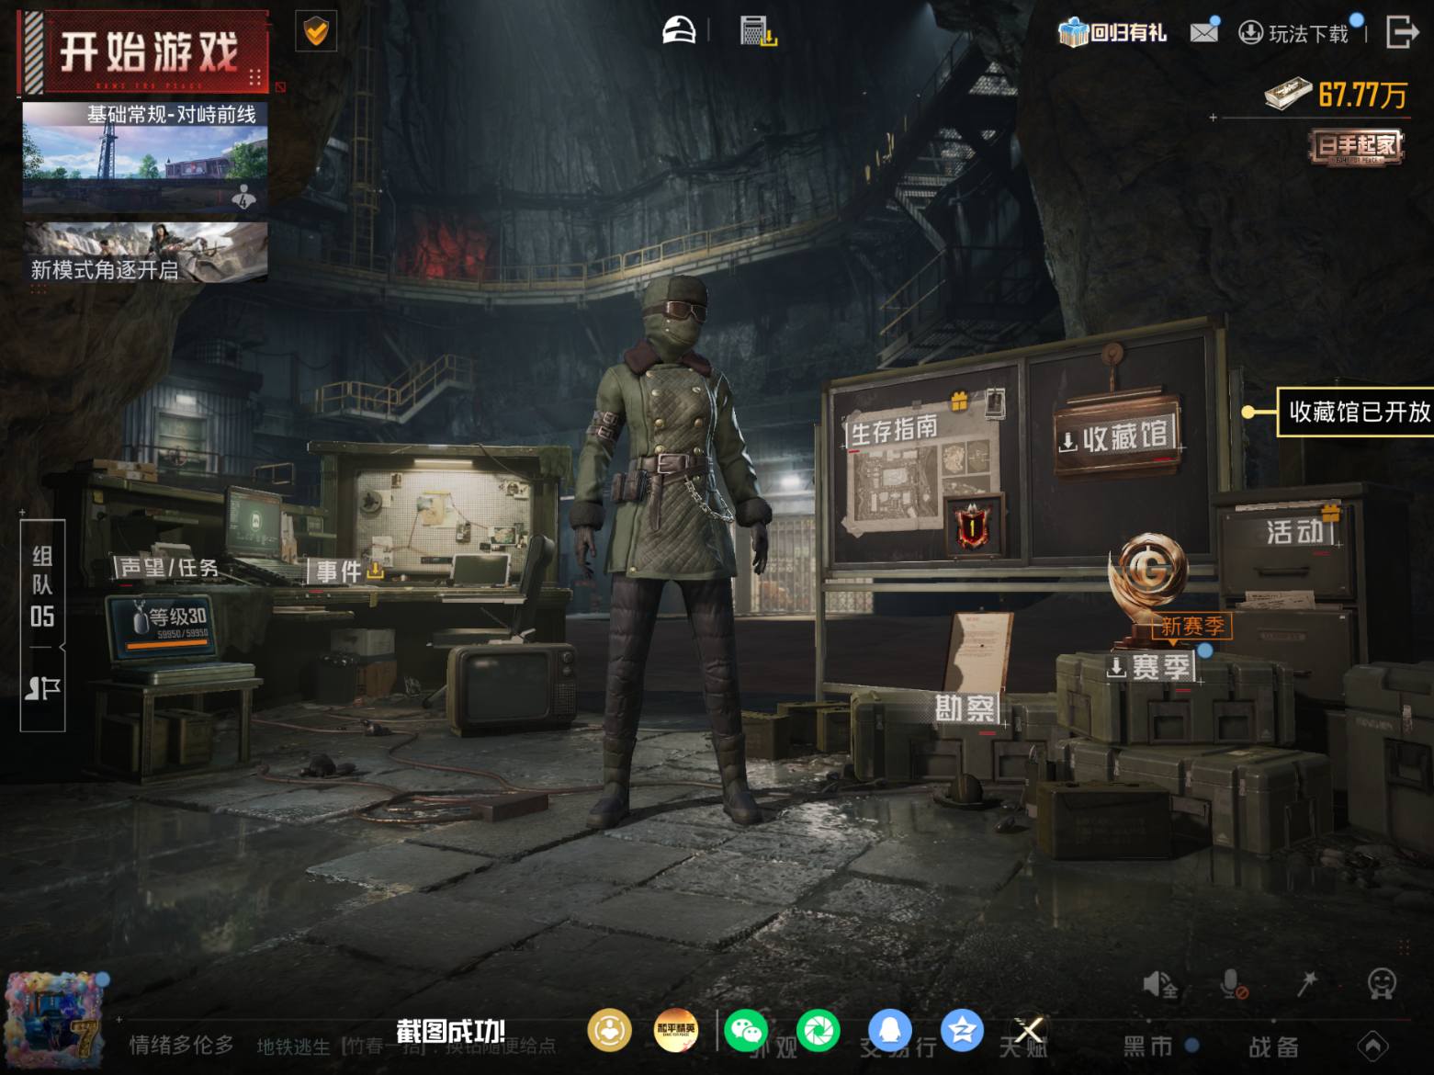This screenshot has width=1434, height=1075.
Task: Click the 开始游戏 start game button
Action: 144,52
